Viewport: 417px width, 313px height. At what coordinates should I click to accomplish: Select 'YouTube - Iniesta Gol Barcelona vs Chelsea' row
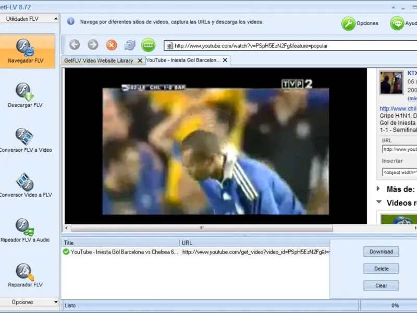[x=196, y=252]
